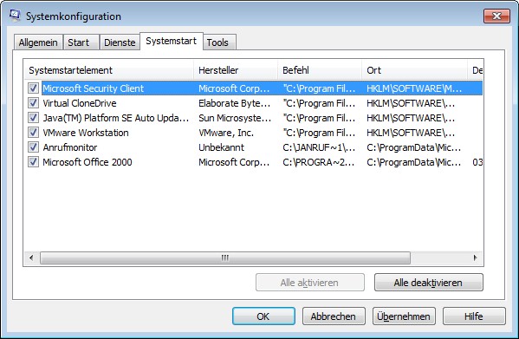Image resolution: width=519 pixels, height=339 pixels.
Task: Go to the Dienste tab
Action: coord(120,42)
